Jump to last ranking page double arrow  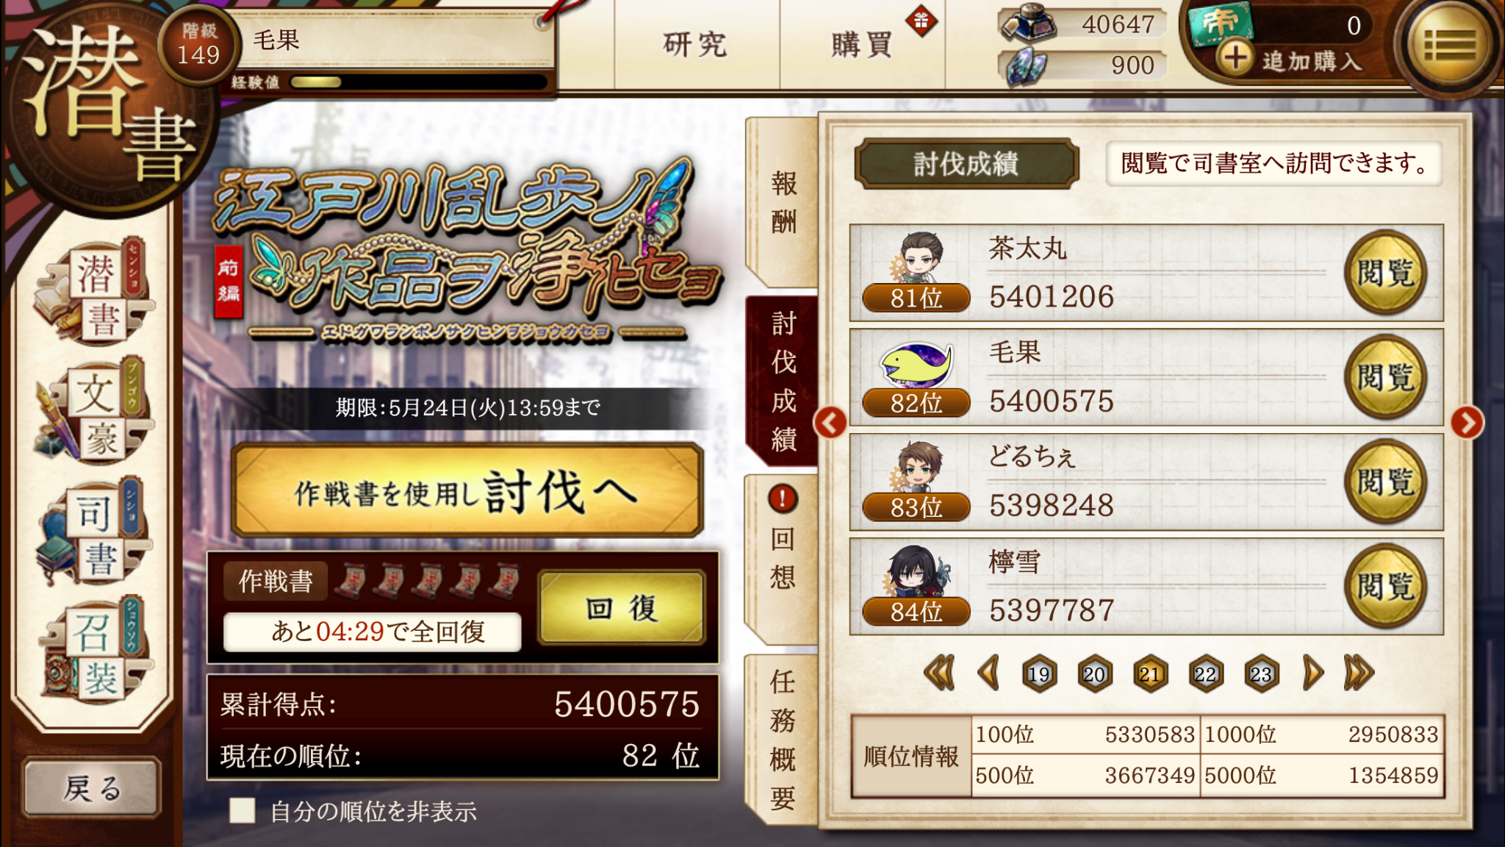coord(1358,673)
